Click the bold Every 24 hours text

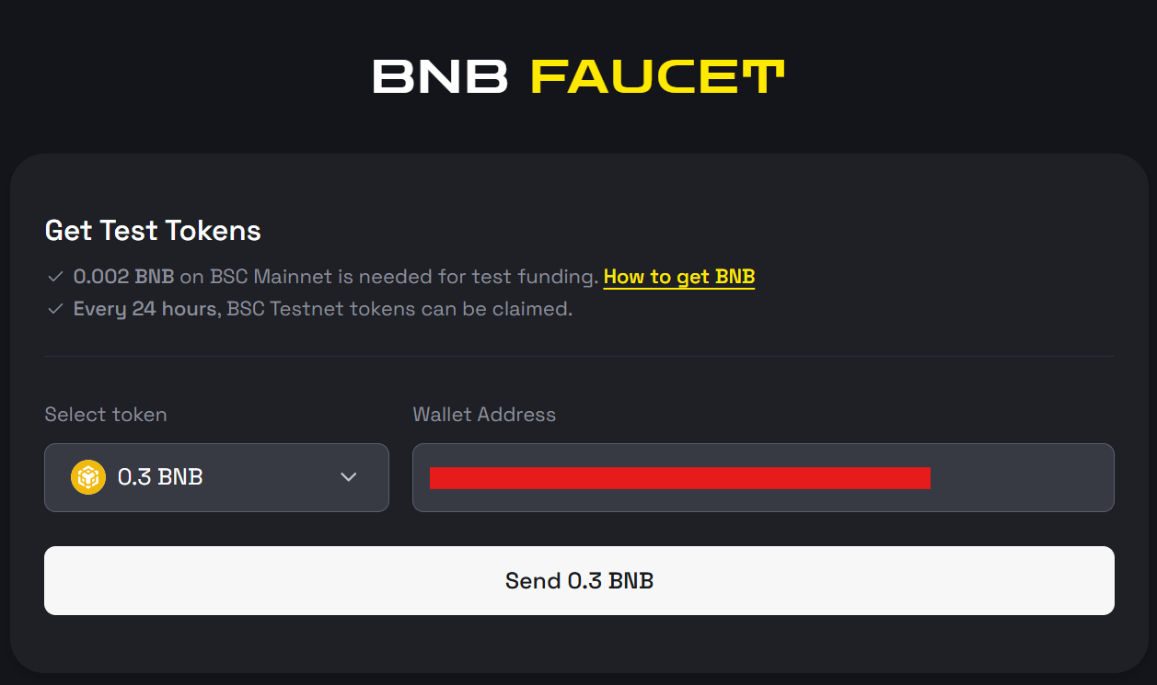tap(147, 309)
